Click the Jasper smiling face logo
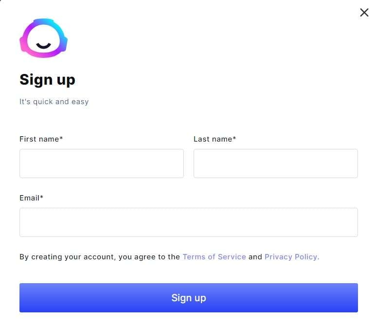376x326 pixels. click(x=43, y=38)
